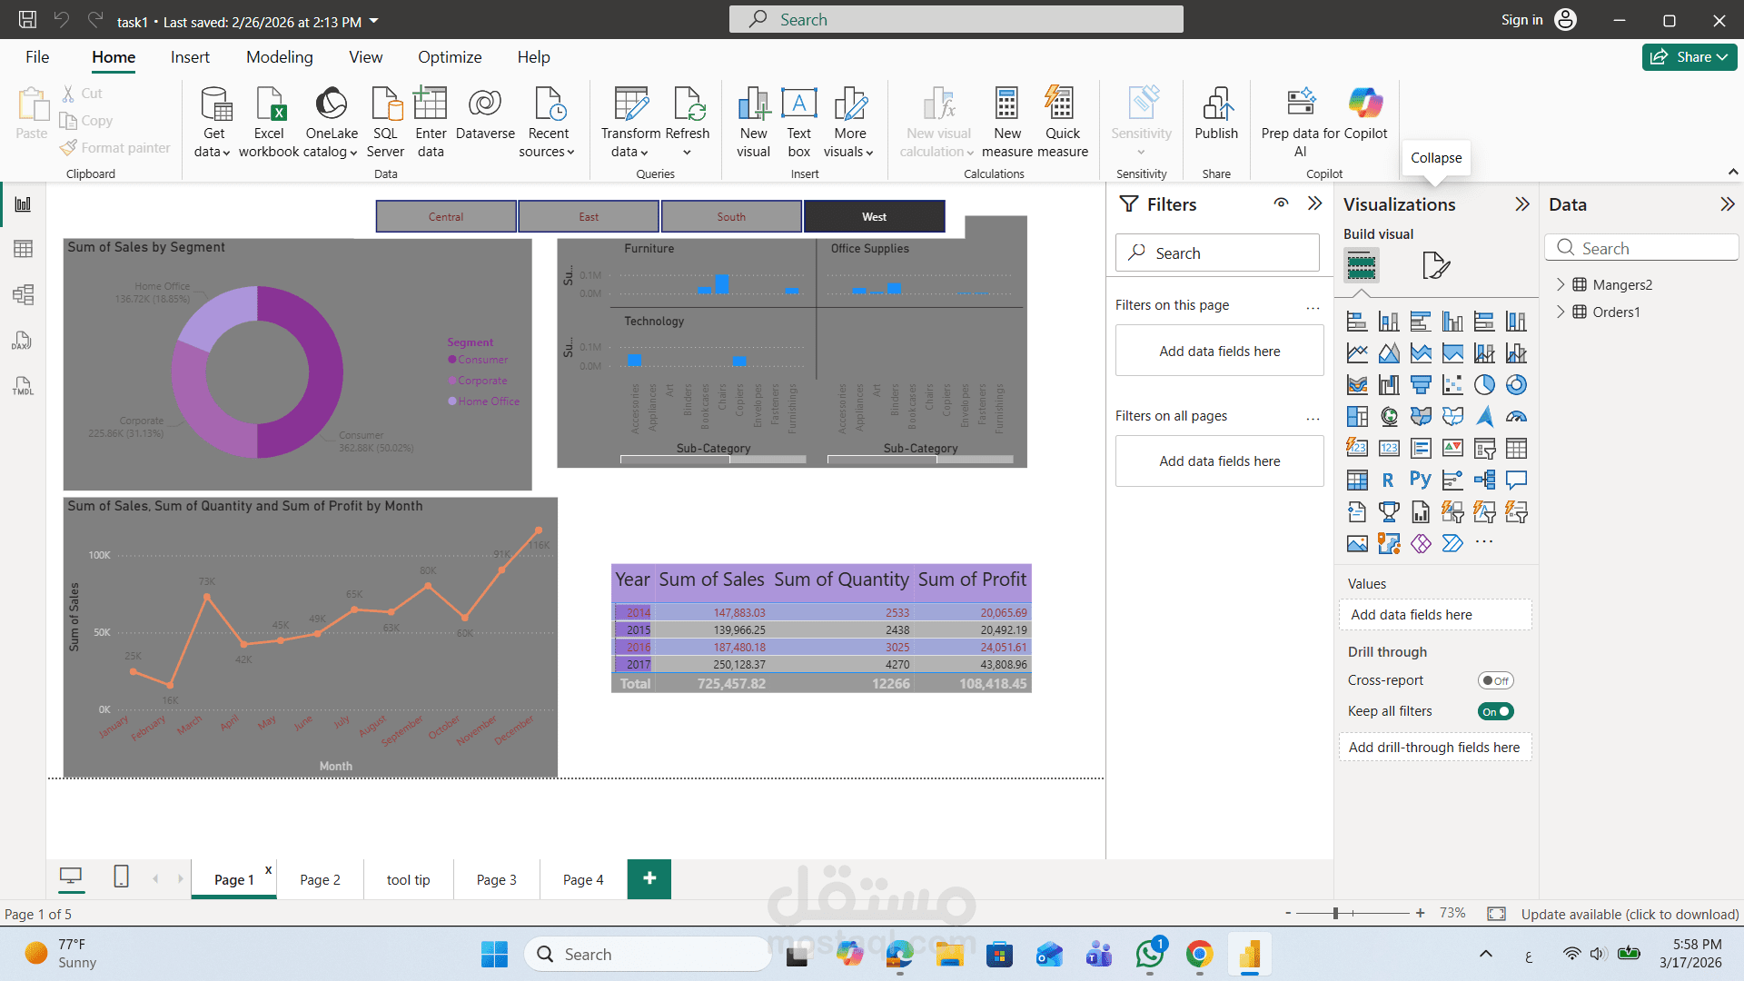
Task: Open the DAX query view
Action: [x=22, y=341]
